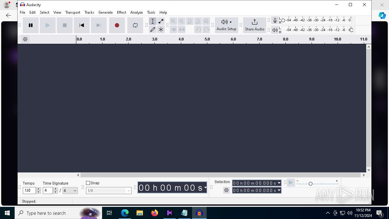
Task: Open the Audio Setup dropdown
Action: click(x=226, y=25)
